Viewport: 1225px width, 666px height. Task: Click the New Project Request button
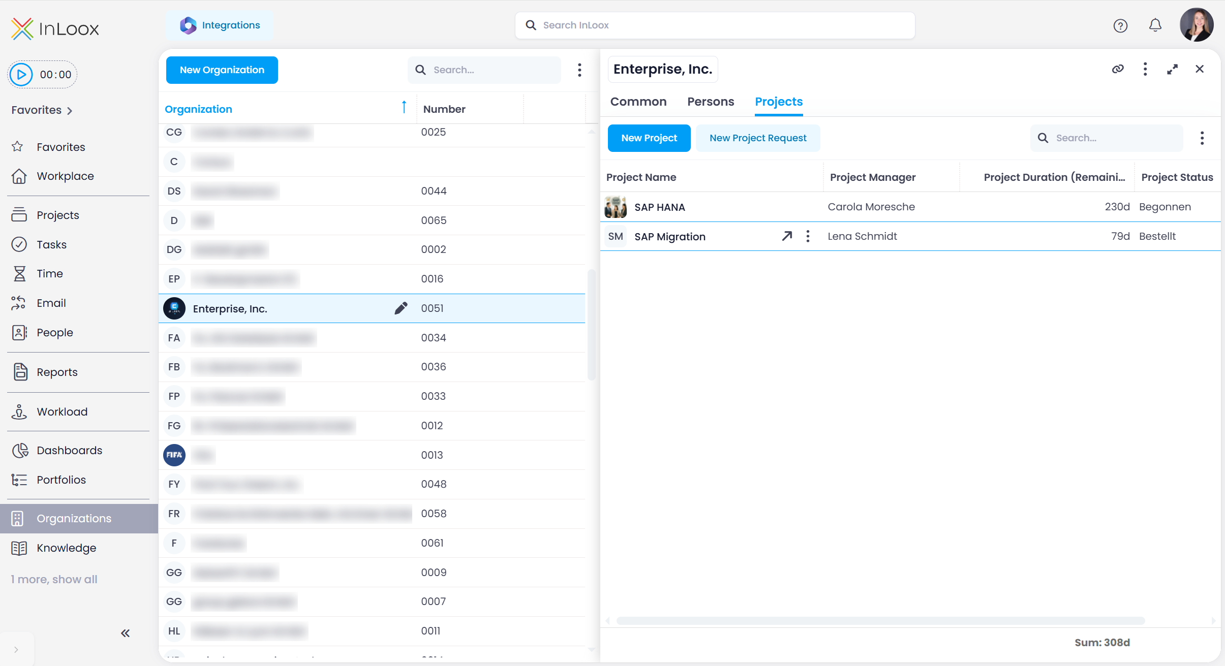point(758,138)
